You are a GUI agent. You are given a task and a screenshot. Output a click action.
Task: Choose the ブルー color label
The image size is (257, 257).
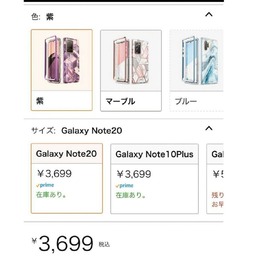tap(186, 102)
